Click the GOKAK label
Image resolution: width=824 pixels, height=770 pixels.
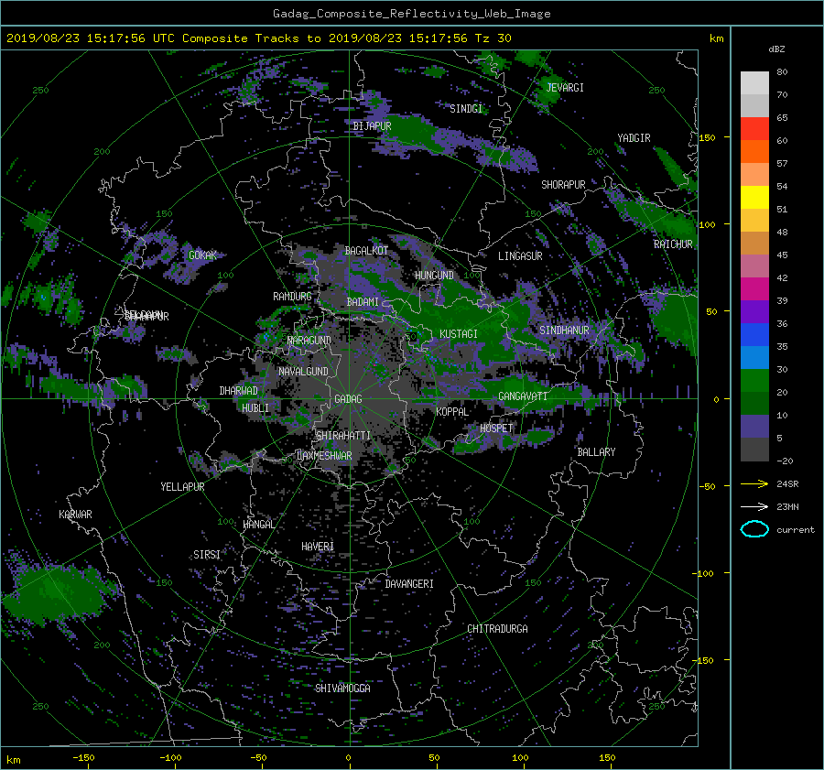202,255
